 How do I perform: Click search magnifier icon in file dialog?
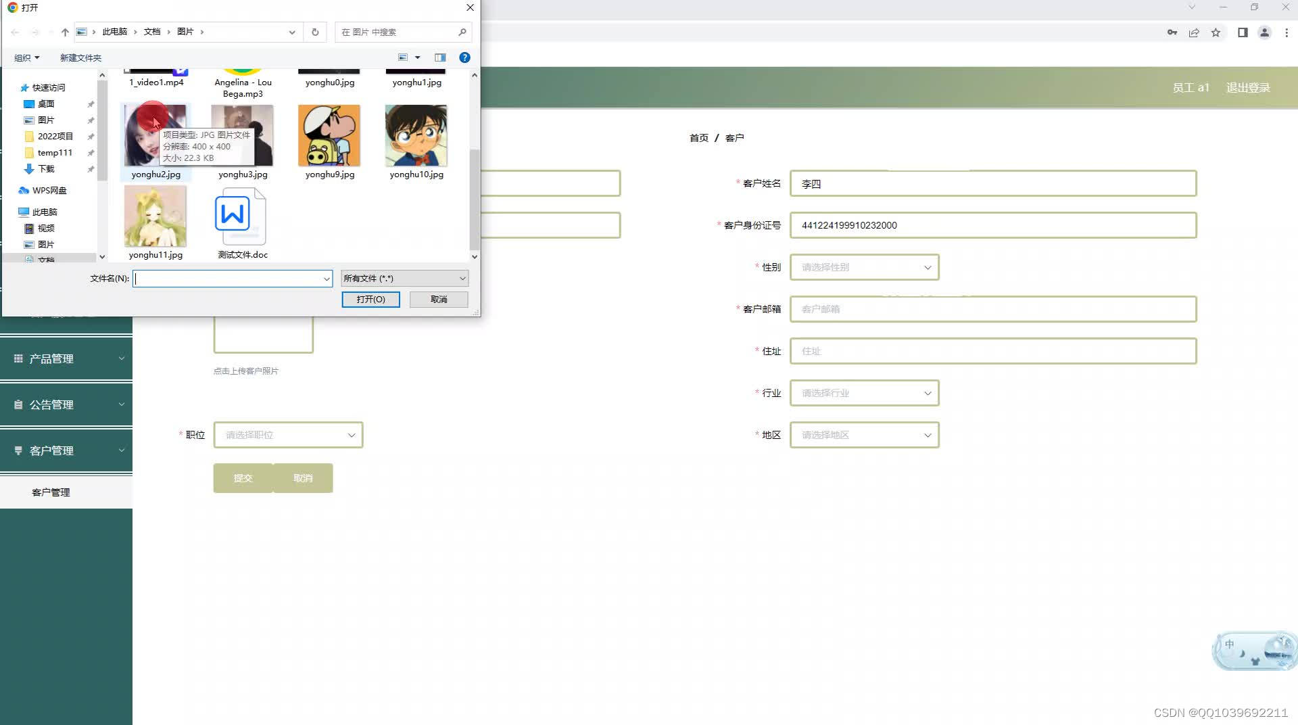click(x=462, y=32)
